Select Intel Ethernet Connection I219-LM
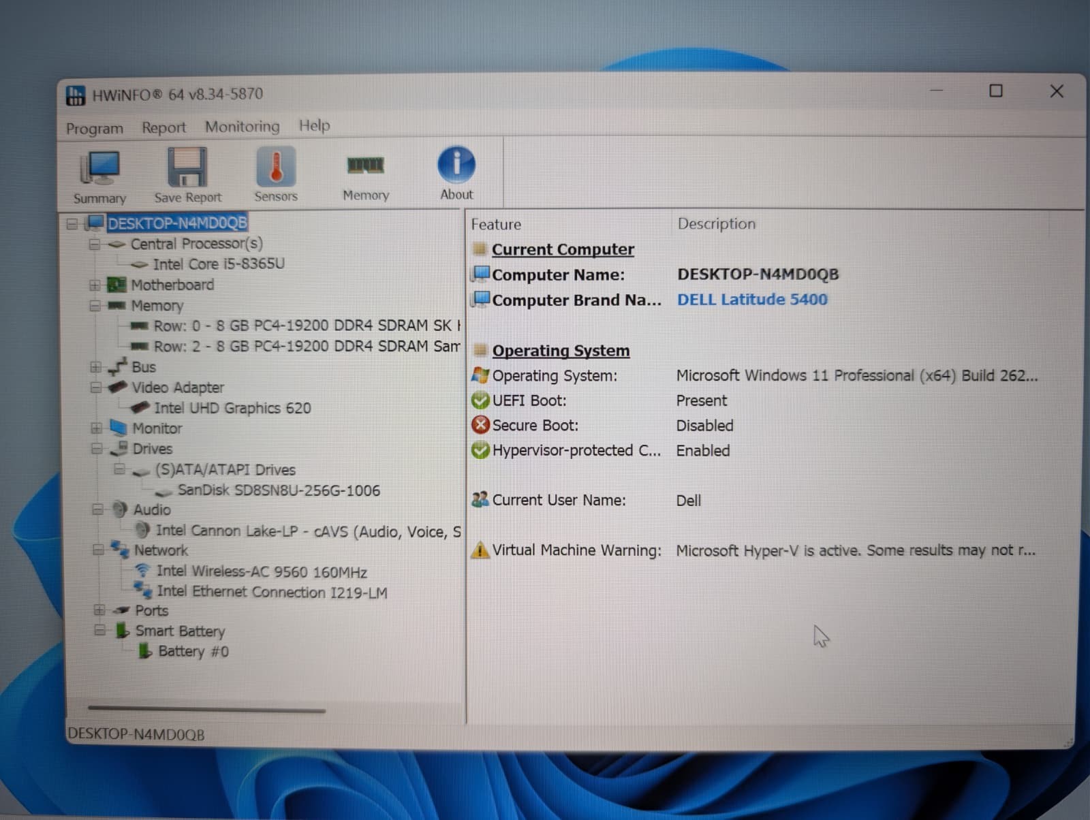The height and width of the screenshot is (820, 1090). click(x=272, y=592)
